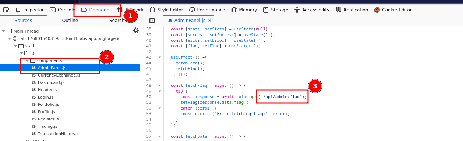This screenshot has height=141, width=463.
Task: Click the JS icon beside Dashboard.js
Action: pos(33,82)
